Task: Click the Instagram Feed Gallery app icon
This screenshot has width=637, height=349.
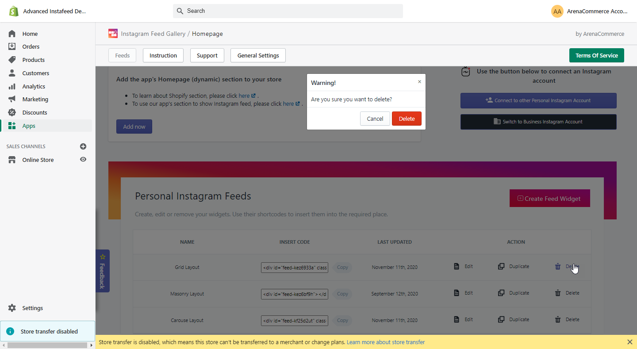Action: (113, 34)
